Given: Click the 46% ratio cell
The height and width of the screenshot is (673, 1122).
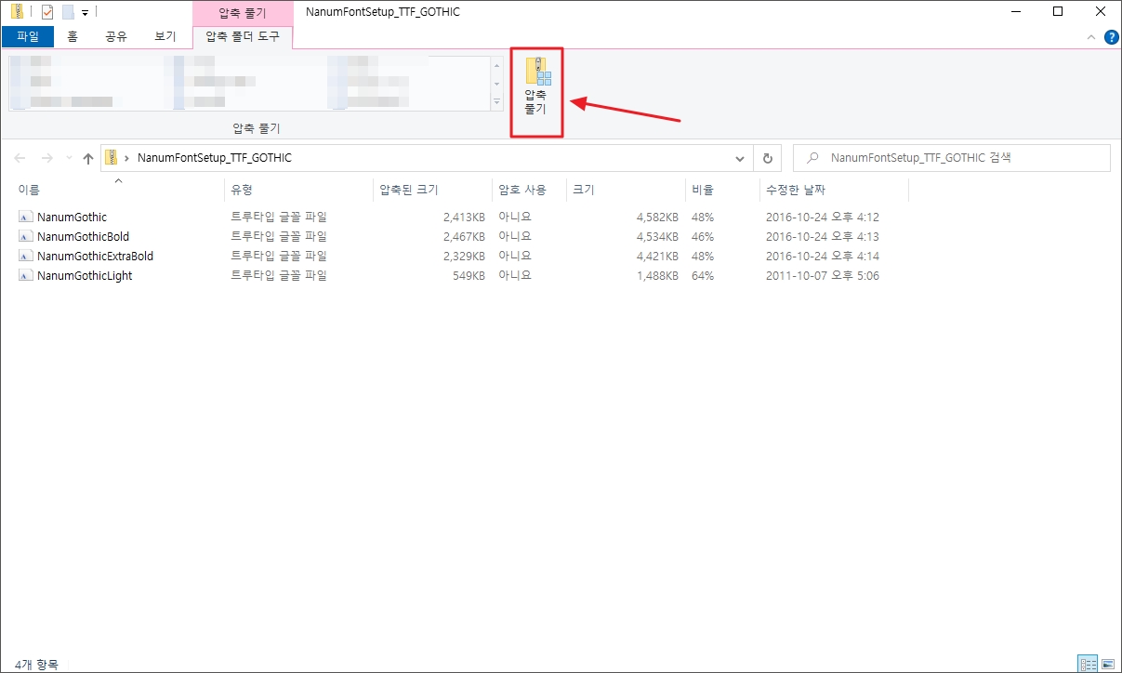Looking at the screenshot, I should (703, 236).
